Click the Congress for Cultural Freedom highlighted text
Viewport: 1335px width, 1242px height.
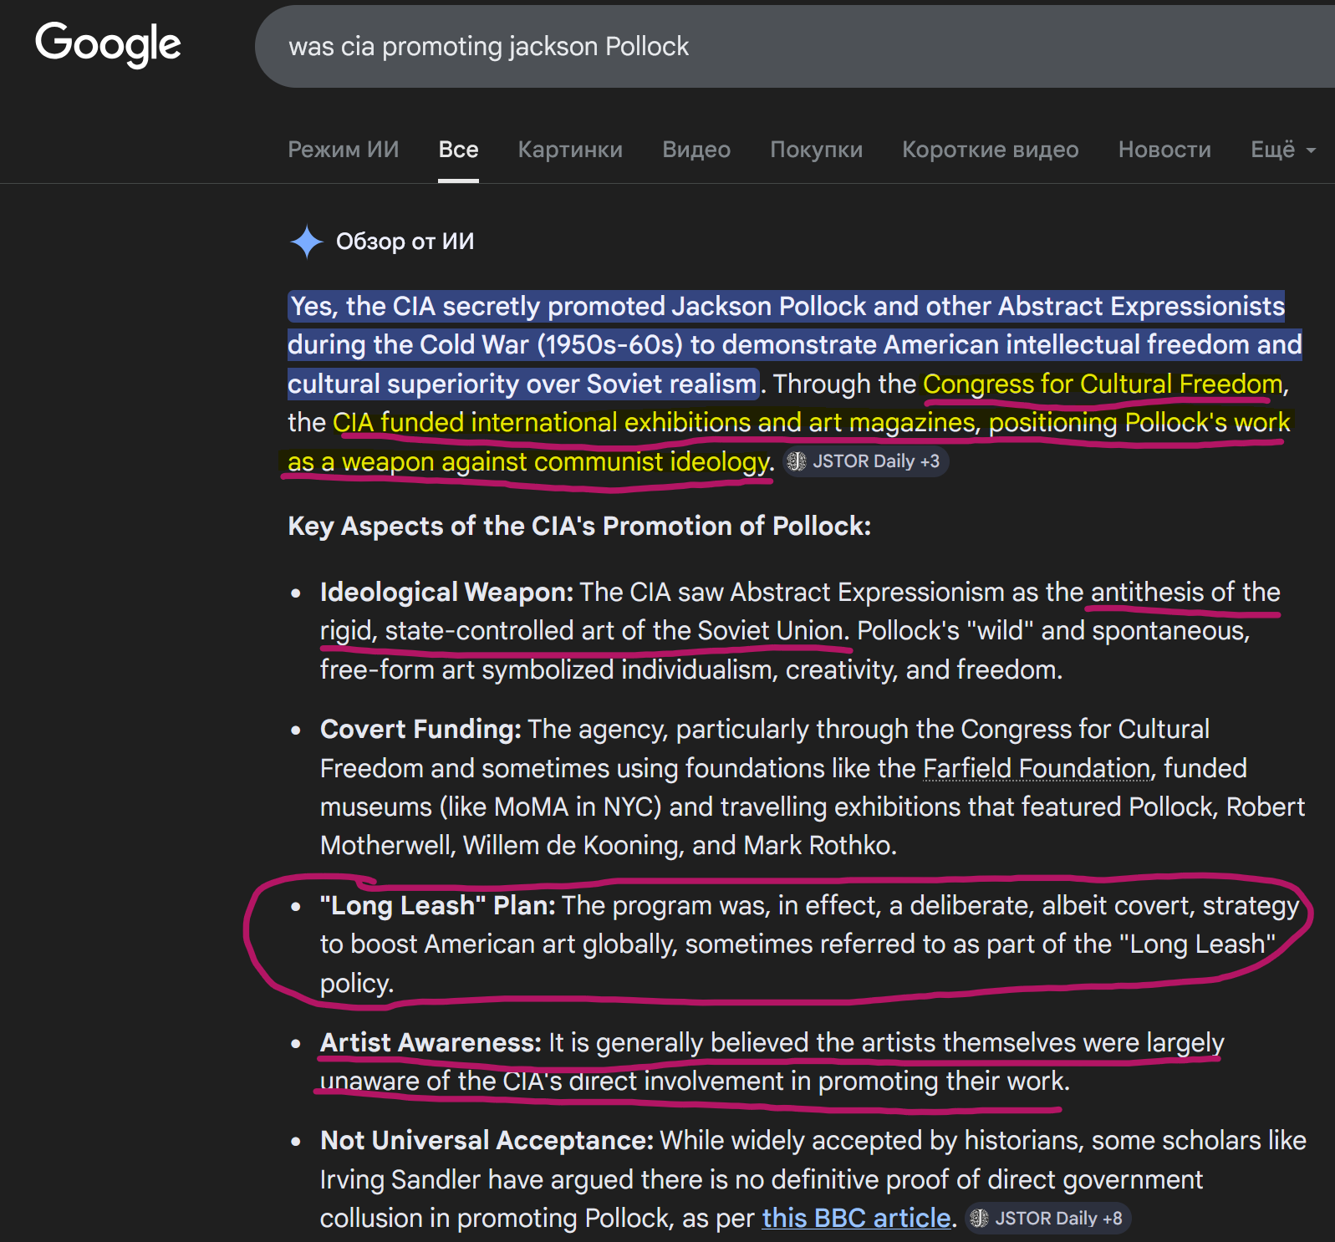pos(1103,384)
